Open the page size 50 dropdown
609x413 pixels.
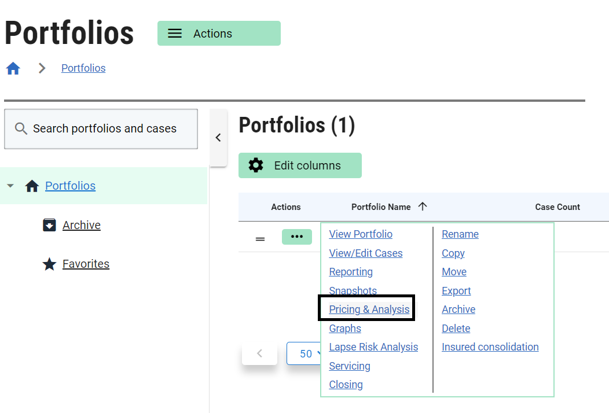point(305,353)
